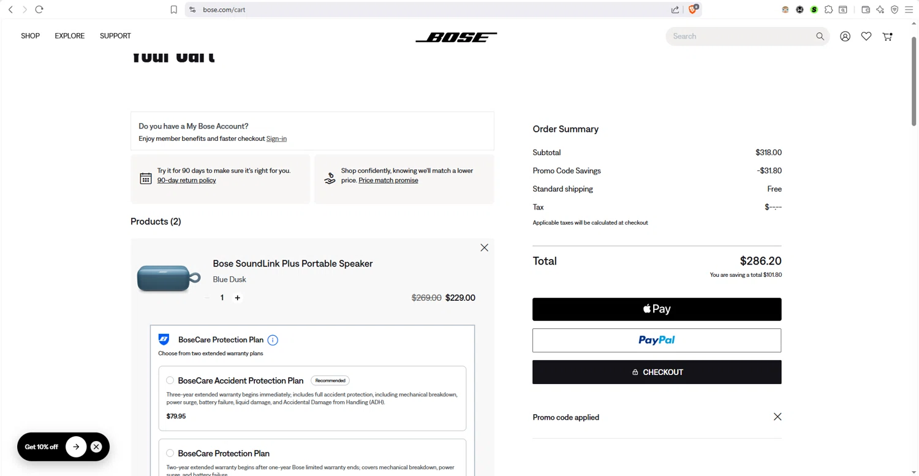Viewport: 919px width, 476px height.
Task: Open the Extensions puzzle-piece icon
Action: coord(828,10)
